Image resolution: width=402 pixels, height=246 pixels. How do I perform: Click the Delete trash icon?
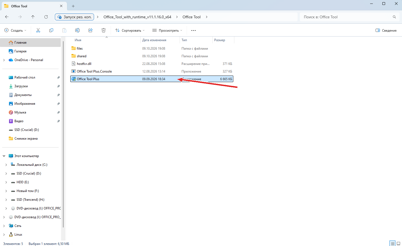(x=104, y=30)
